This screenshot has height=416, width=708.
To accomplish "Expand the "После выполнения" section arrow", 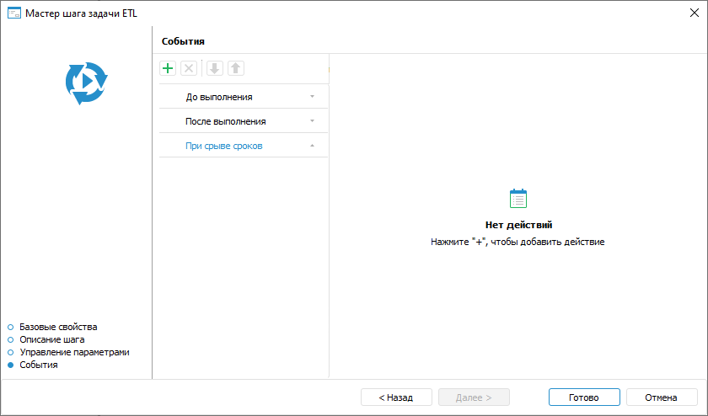I will coord(312,121).
